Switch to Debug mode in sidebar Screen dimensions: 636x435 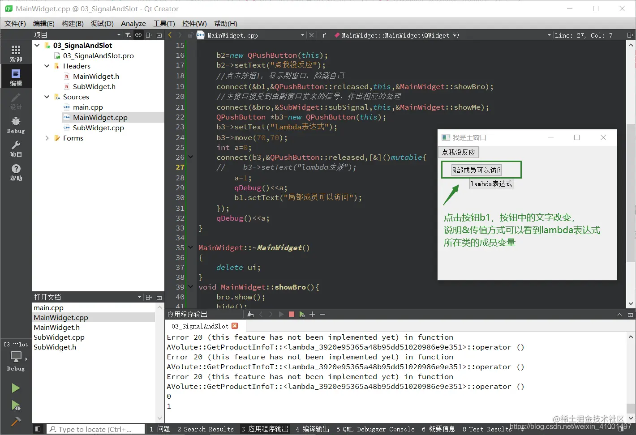point(16,125)
